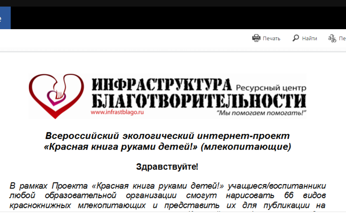Viewport: 346px width, 219px height.
Task: Click the 'Ресурсный центр' text in the banner
Action: [x=271, y=87]
